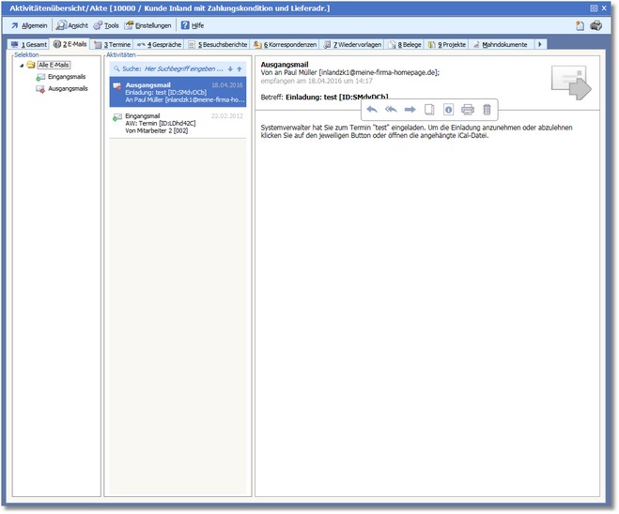
Task: Click the printer icon in top-right toolbar
Action: click(596, 25)
